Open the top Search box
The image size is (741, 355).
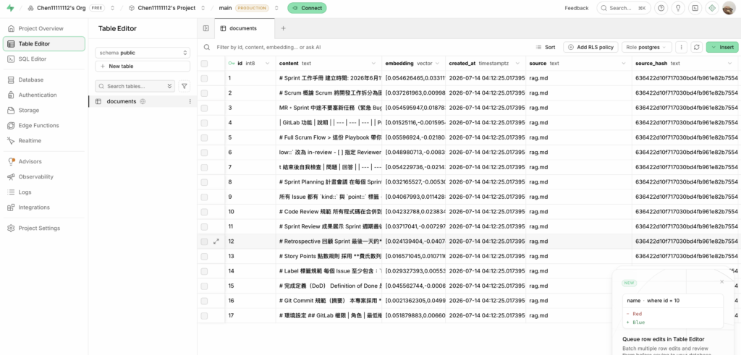[623, 8]
